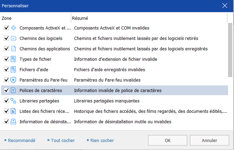Click the Information de désinstallation icon

13,122
